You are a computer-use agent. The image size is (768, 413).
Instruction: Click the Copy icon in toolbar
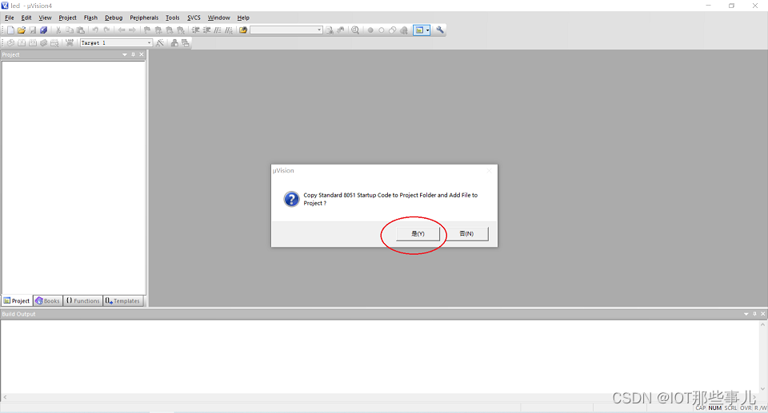[x=69, y=30]
